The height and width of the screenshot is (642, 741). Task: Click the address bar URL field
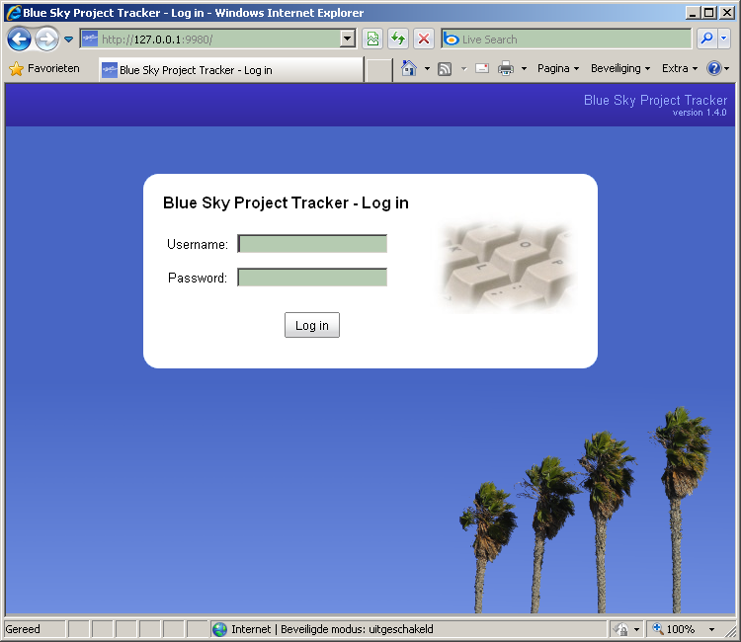coord(218,40)
